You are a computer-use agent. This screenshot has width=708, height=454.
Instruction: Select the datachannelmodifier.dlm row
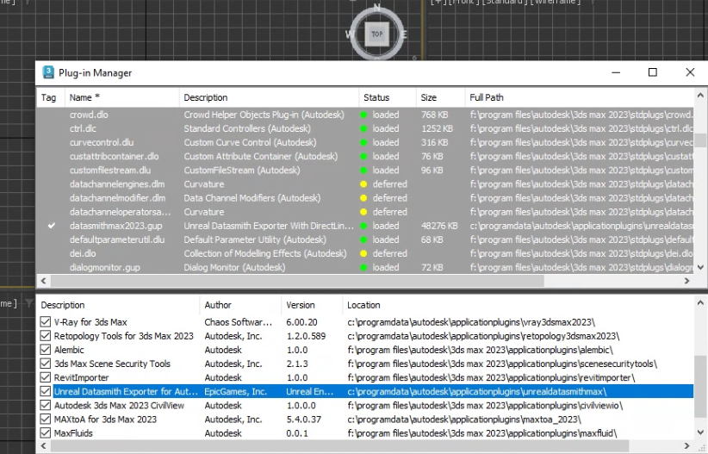365,198
